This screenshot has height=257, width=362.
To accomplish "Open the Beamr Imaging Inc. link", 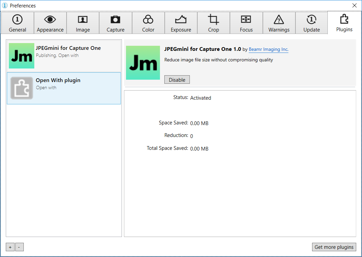I will tap(268, 50).
